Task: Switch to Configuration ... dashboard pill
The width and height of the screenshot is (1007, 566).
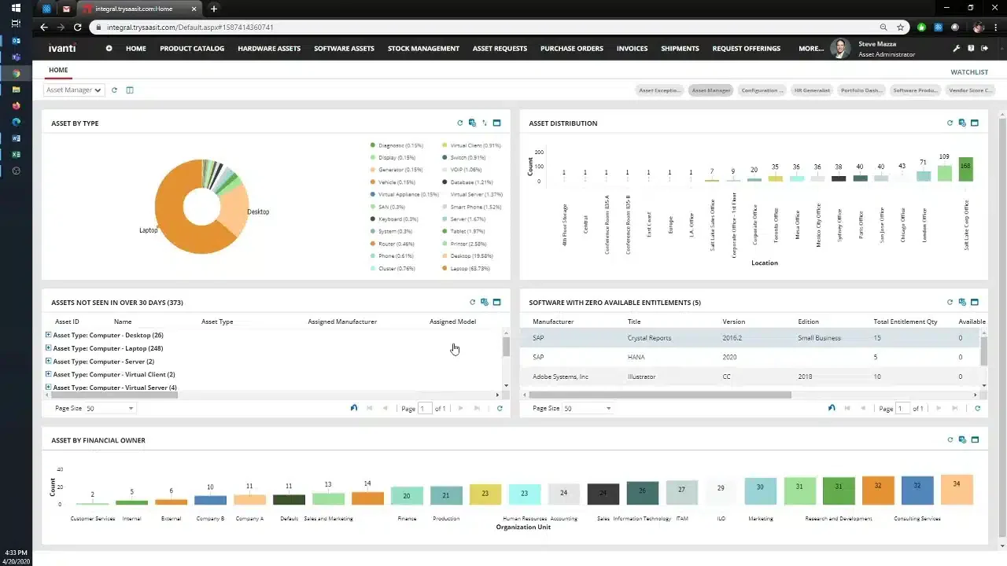Action: point(762,90)
